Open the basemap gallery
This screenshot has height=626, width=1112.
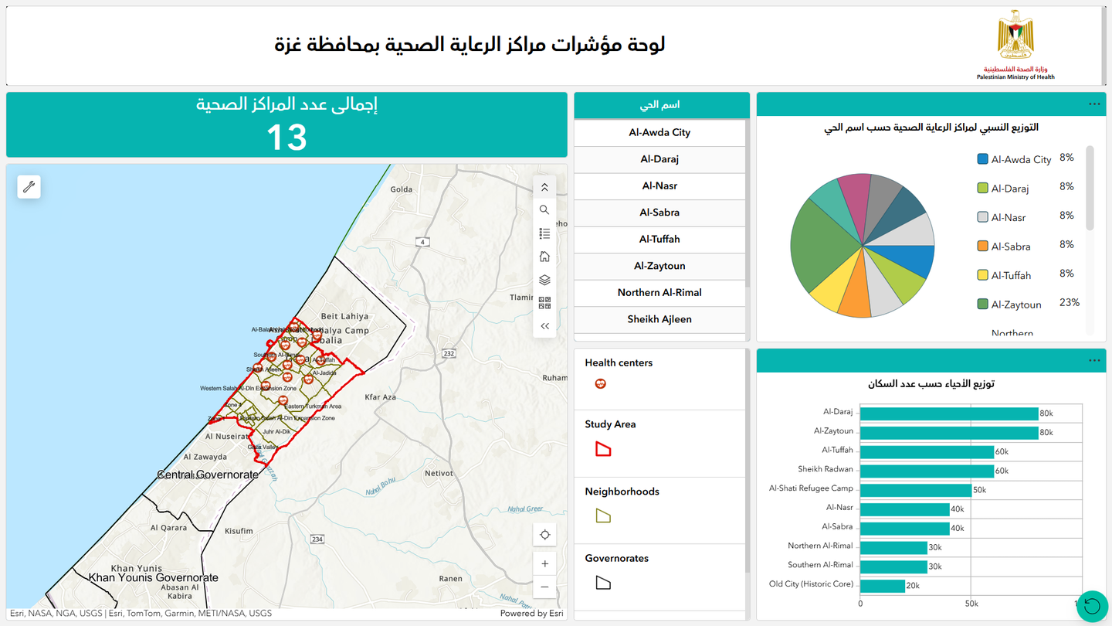coord(544,302)
